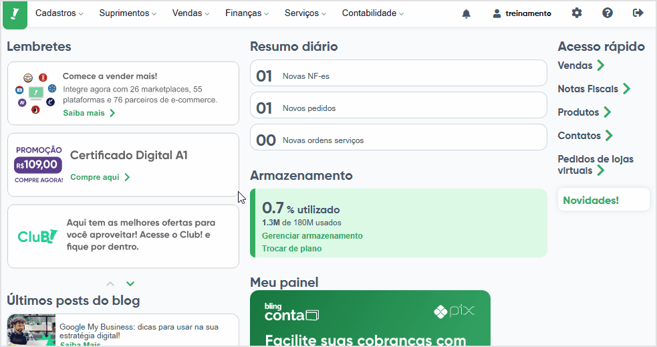Expand the Serviços dropdown chevron
657x347 pixels.
coord(323,14)
